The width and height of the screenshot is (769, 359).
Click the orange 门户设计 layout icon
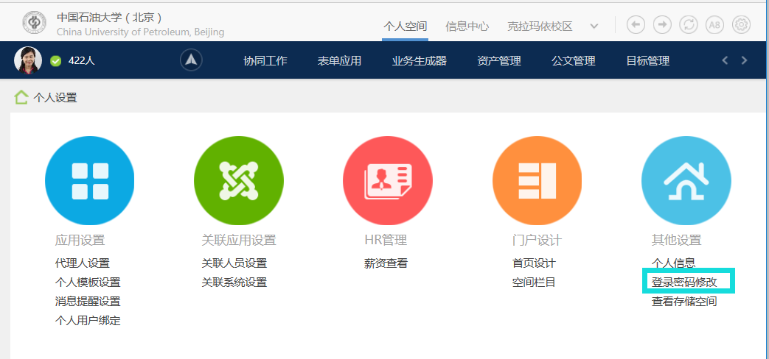click(537, 181)
